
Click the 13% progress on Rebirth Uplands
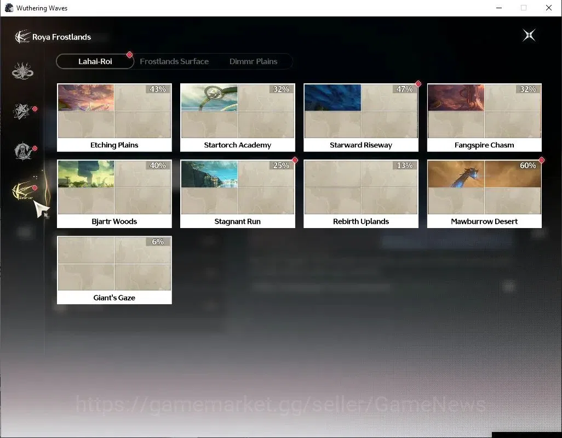(x=404, y=166)
